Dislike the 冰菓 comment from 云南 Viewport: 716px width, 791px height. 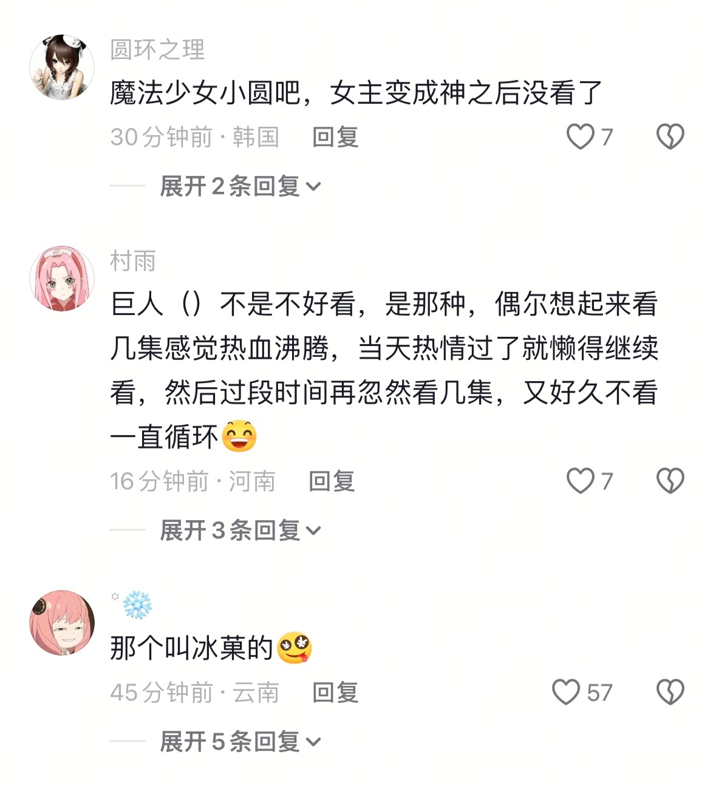(670, 692)
